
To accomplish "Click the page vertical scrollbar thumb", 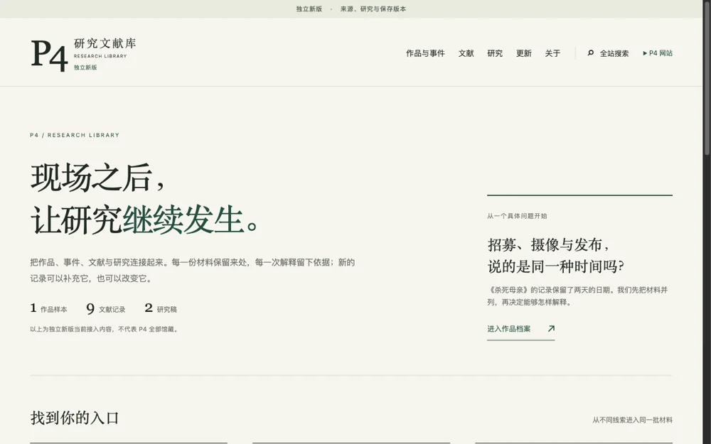I will click(x=707, y=77).
